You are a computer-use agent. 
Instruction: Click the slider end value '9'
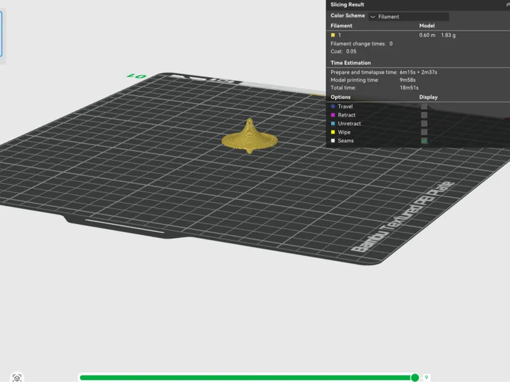[426, 378]
